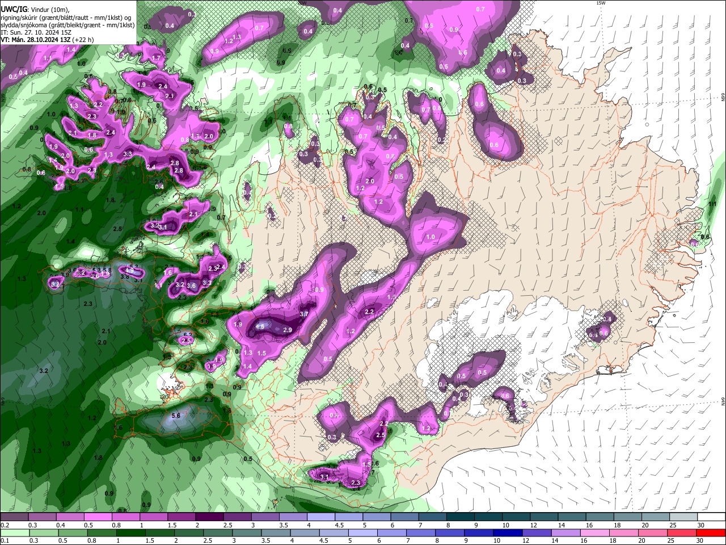
Task: Click the '25' label in the top legend row
Action: [673, 526]
